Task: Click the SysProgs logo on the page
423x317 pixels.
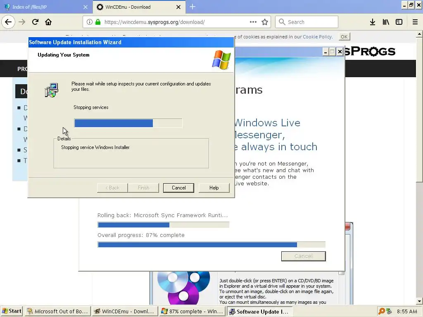Action: tap(370, 51)
